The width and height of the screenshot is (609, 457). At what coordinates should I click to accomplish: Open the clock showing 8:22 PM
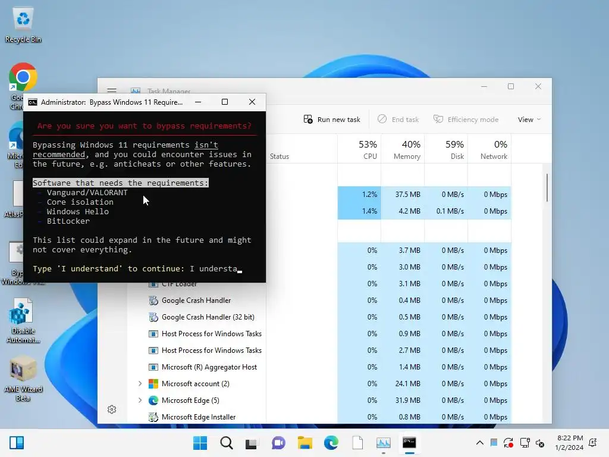click(x=569, y=443)
